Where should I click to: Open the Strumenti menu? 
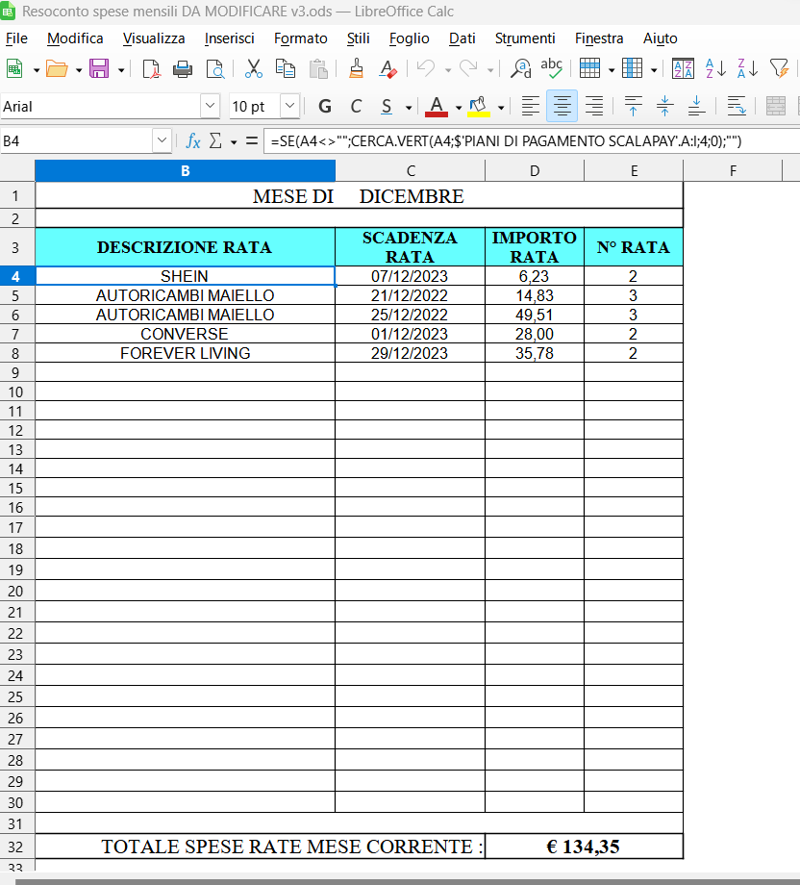point(525,38)
